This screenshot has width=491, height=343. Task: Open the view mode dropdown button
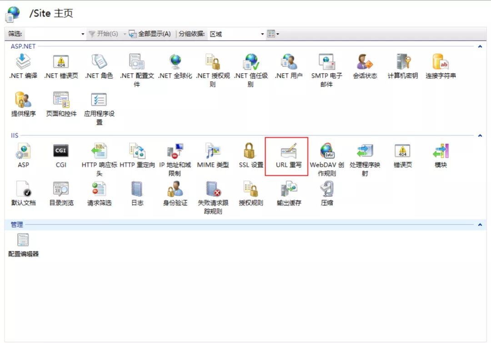273,34
